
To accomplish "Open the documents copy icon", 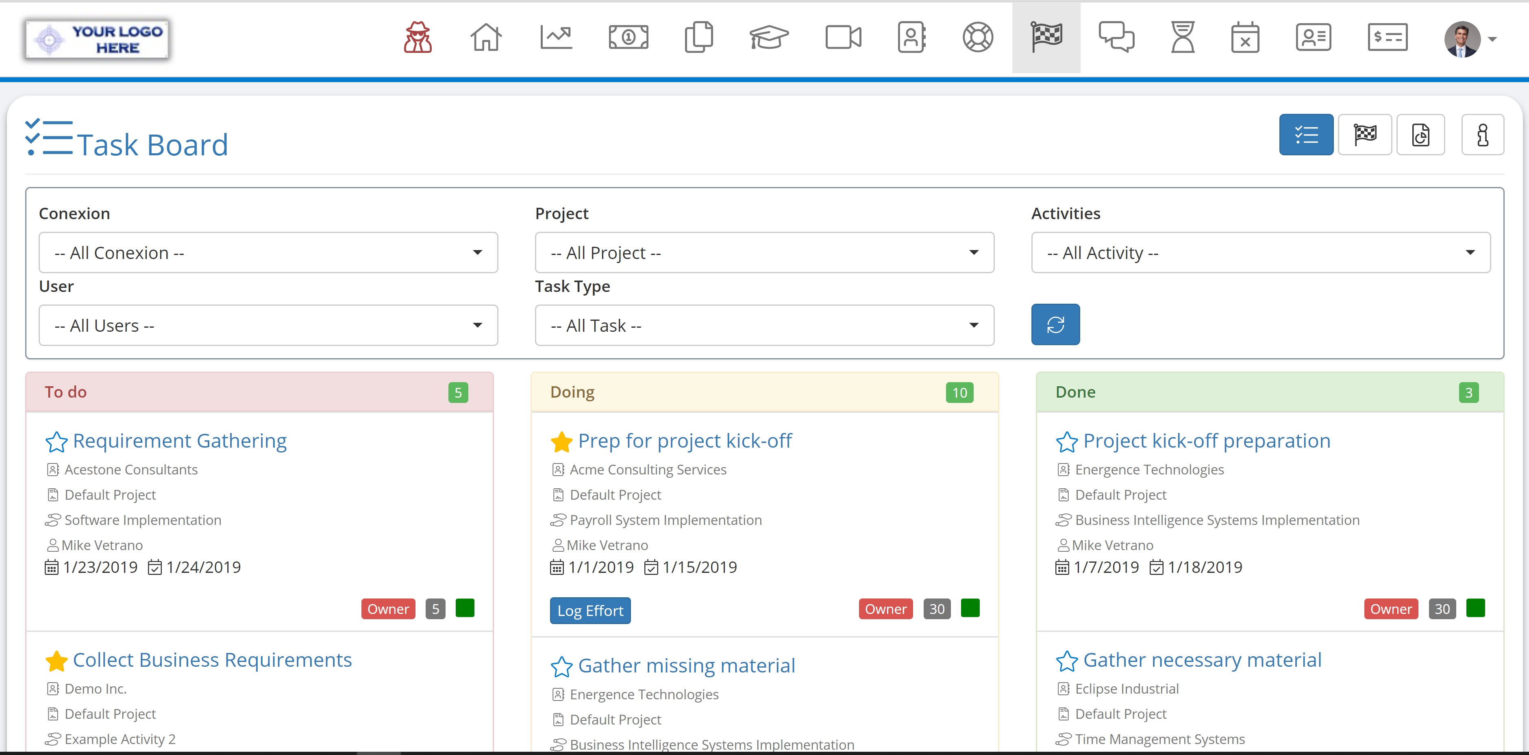I will click(698, 37).
